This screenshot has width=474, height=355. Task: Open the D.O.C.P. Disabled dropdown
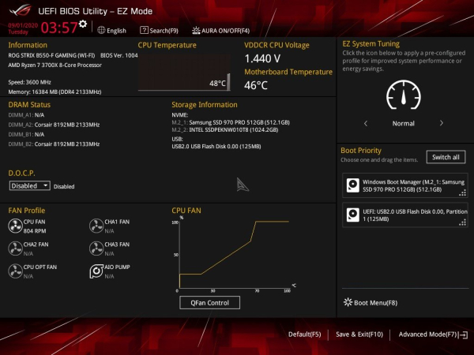click(30, 185)
